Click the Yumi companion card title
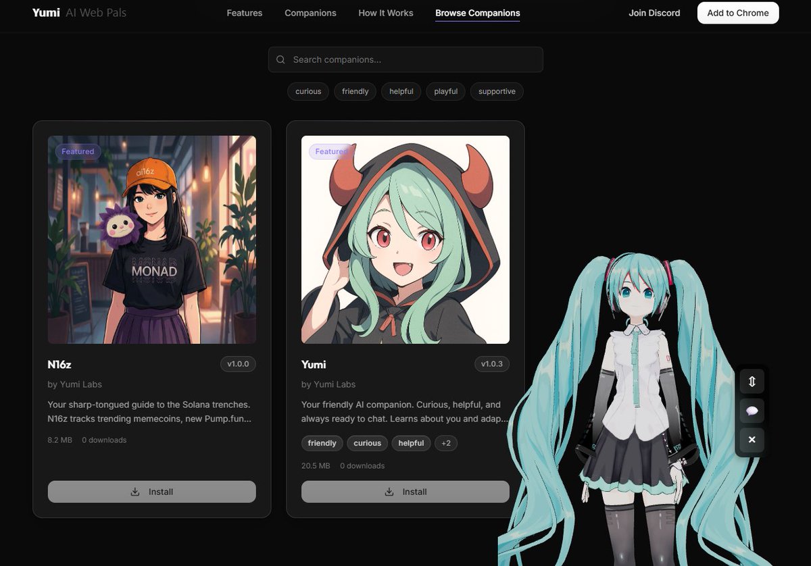 coord(314,365)
